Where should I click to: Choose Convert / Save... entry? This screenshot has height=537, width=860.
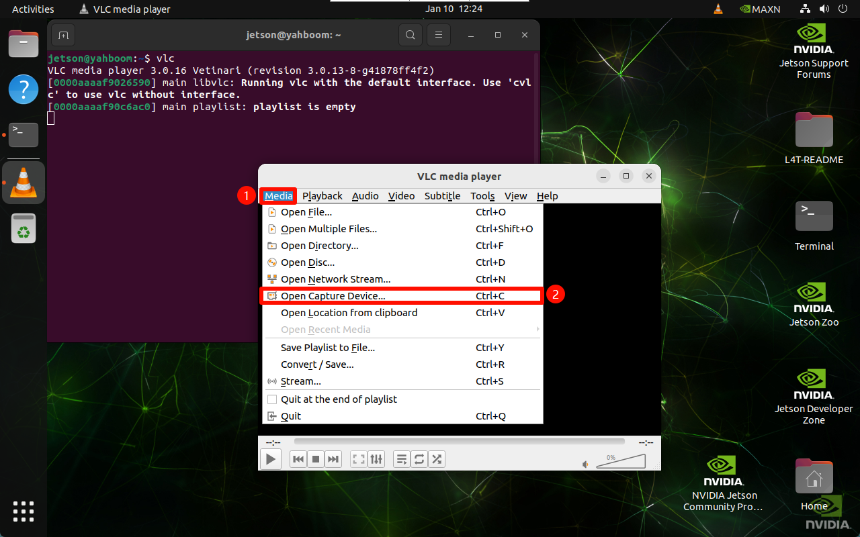pyautogui.click(x=402, y=364)
